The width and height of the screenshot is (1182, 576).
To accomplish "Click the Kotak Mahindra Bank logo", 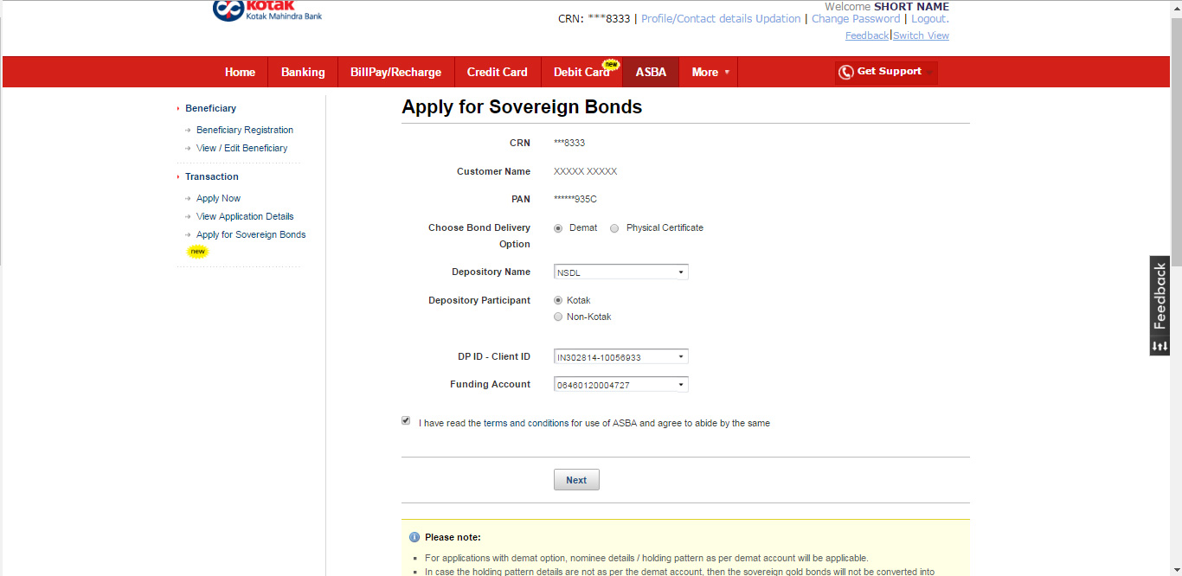I will pos(267,10).
